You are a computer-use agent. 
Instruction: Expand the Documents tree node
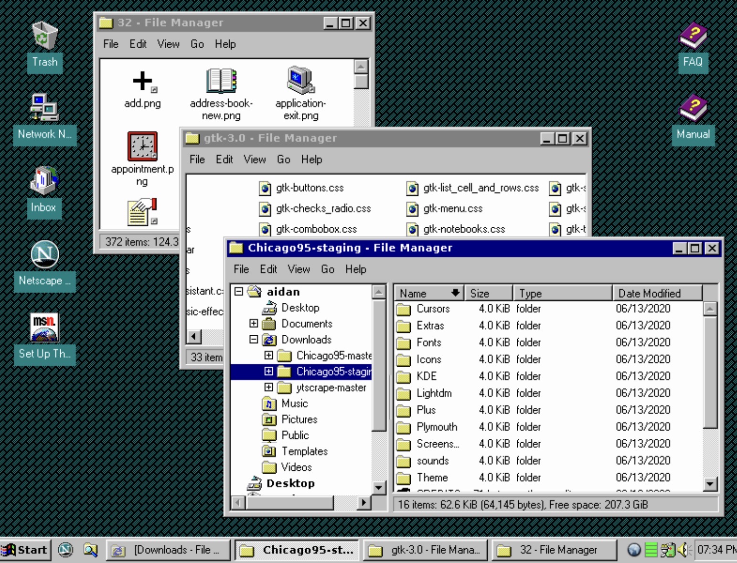[254, 324]
